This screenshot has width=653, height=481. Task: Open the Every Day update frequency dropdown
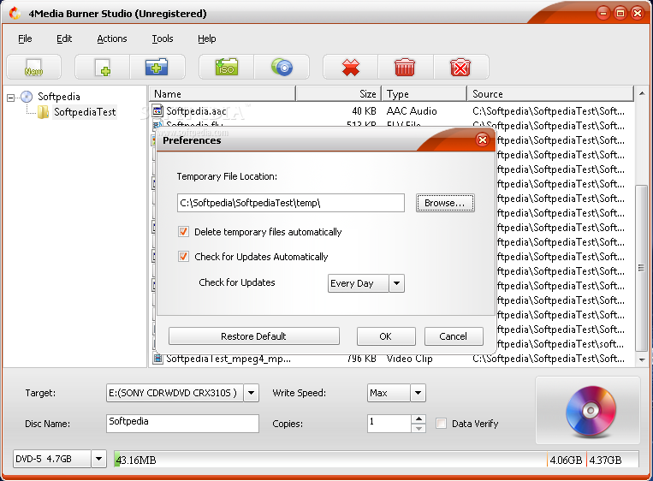click(396, 283)
